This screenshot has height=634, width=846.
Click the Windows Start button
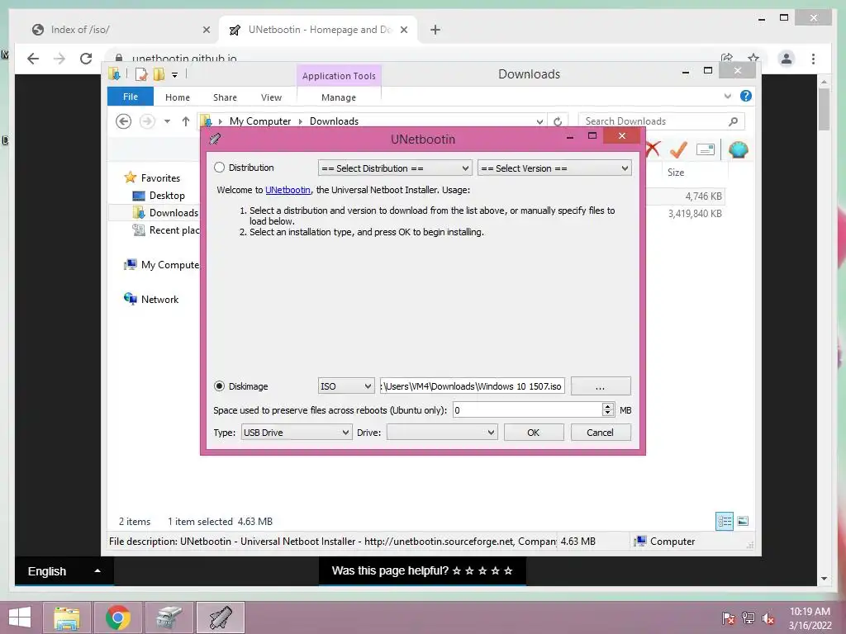20,617
